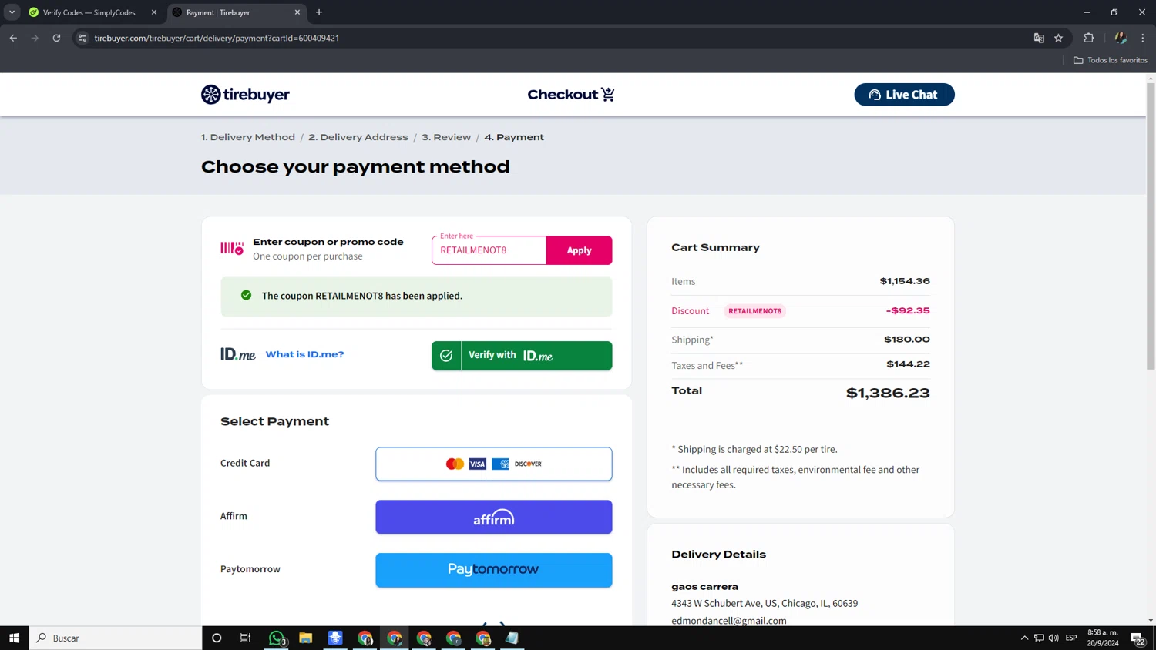The image size is (1156, 650).
Task: Click the ID.me logo
Action: tap(238, 354)
